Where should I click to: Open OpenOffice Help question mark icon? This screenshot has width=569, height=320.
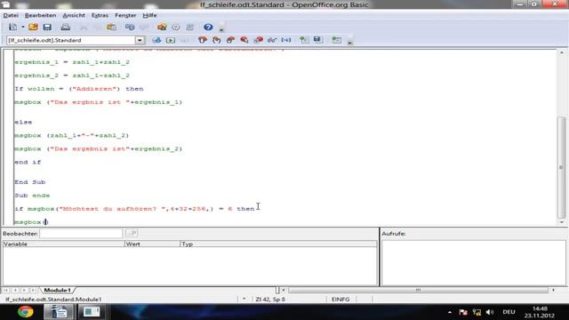208,28
